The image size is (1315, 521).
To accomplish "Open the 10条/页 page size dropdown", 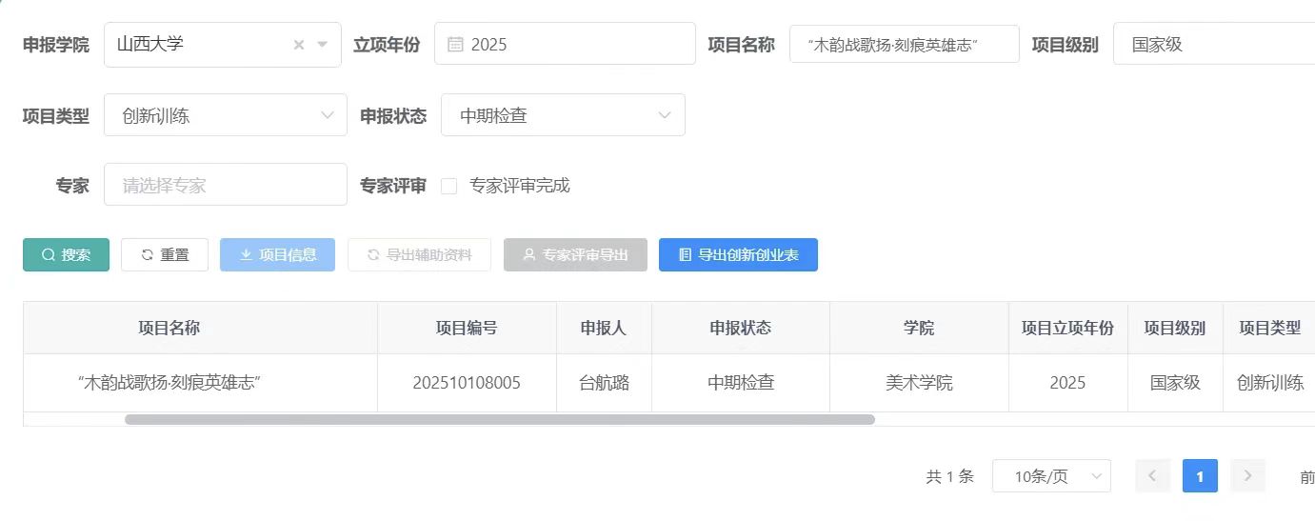I will [1051, 476].
